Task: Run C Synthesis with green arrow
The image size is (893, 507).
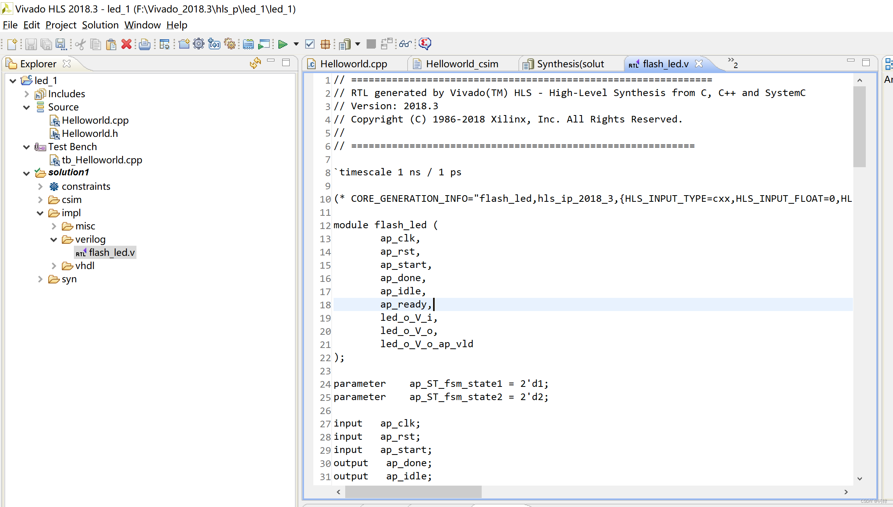Action: [x=283, y=44]
